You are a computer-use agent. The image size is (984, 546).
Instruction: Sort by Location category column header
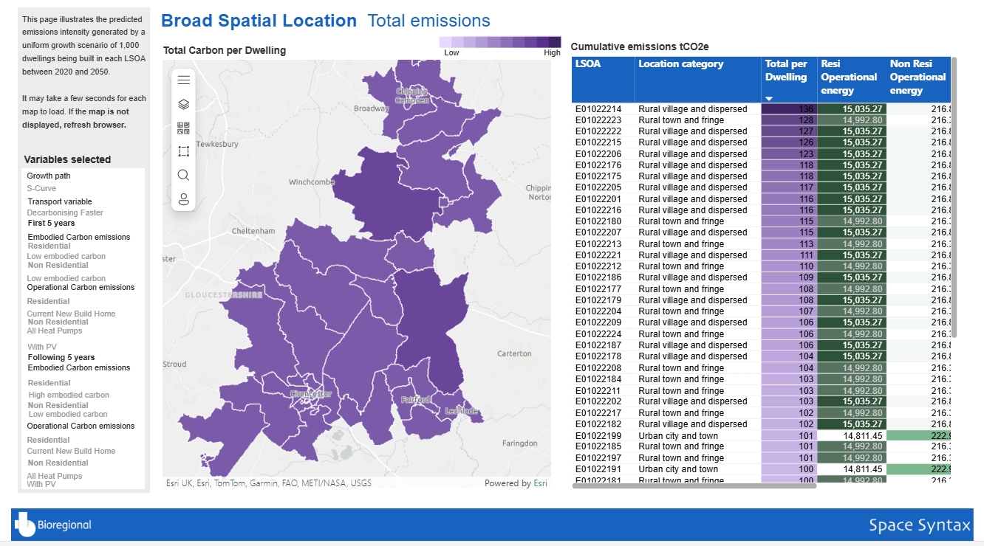coord(680,64)
